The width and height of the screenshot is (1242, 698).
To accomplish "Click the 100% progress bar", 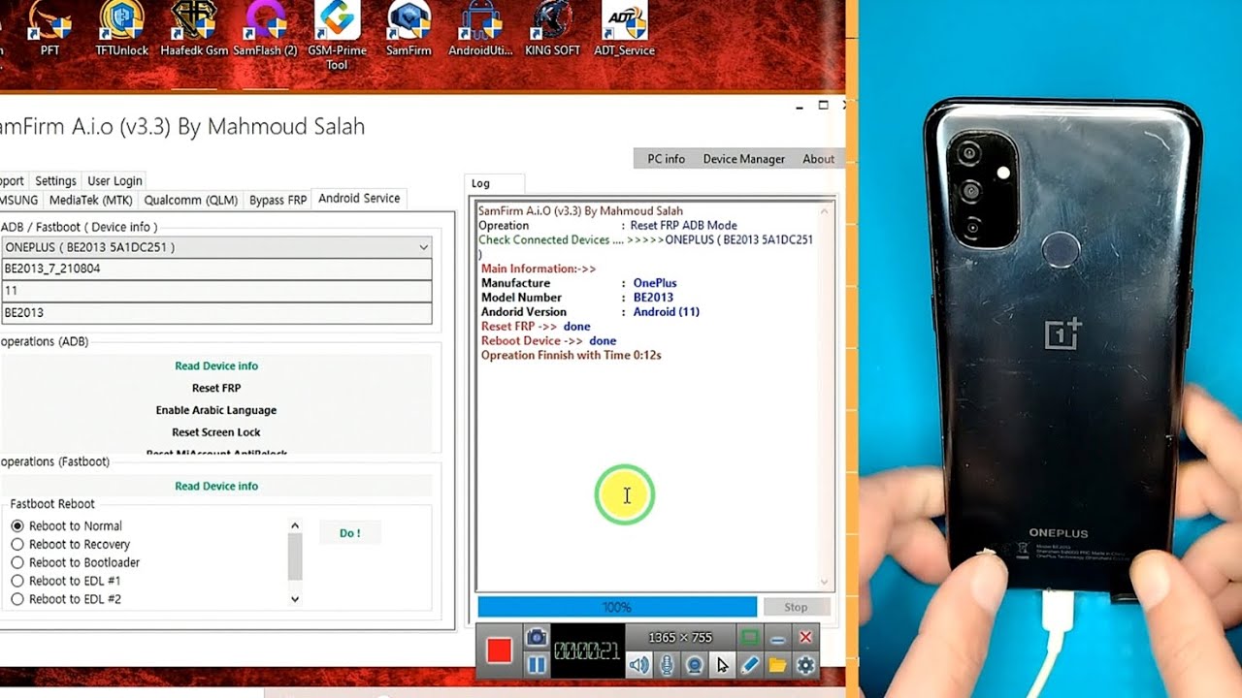I will 617,607.
